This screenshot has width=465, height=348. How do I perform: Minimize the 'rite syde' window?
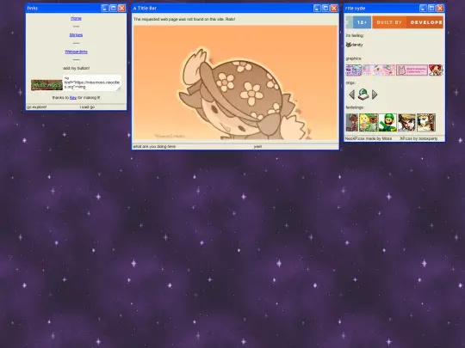423,9
